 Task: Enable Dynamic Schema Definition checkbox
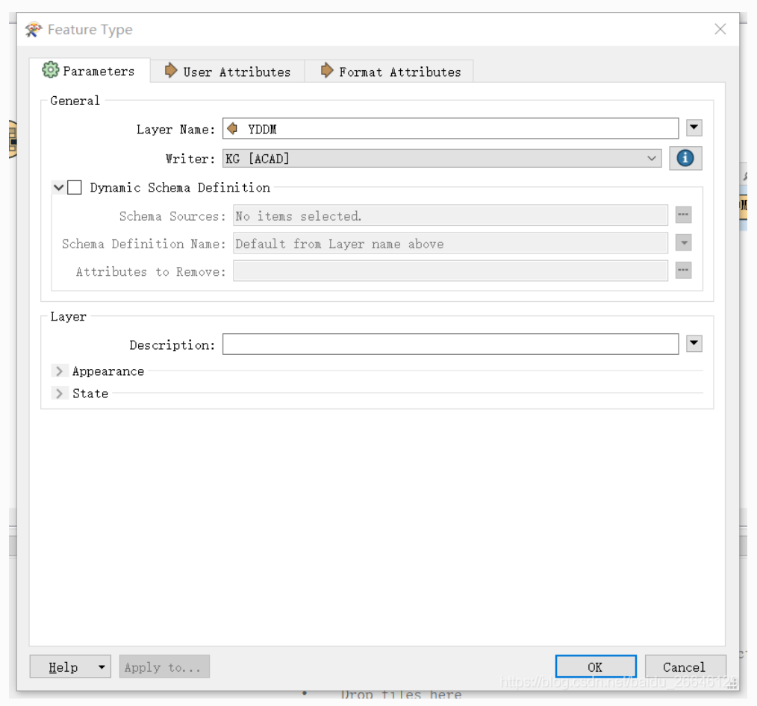(x=75, y=187)
